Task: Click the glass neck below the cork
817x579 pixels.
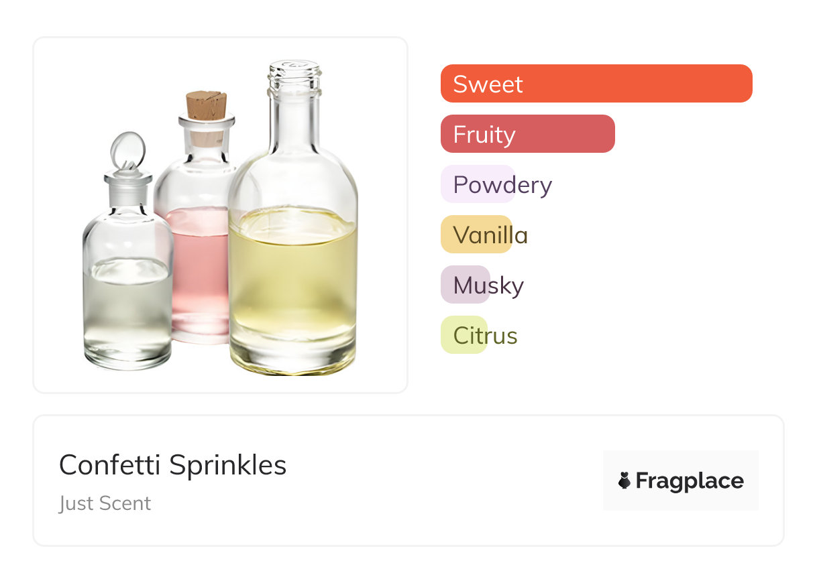Action: point(207,139)
